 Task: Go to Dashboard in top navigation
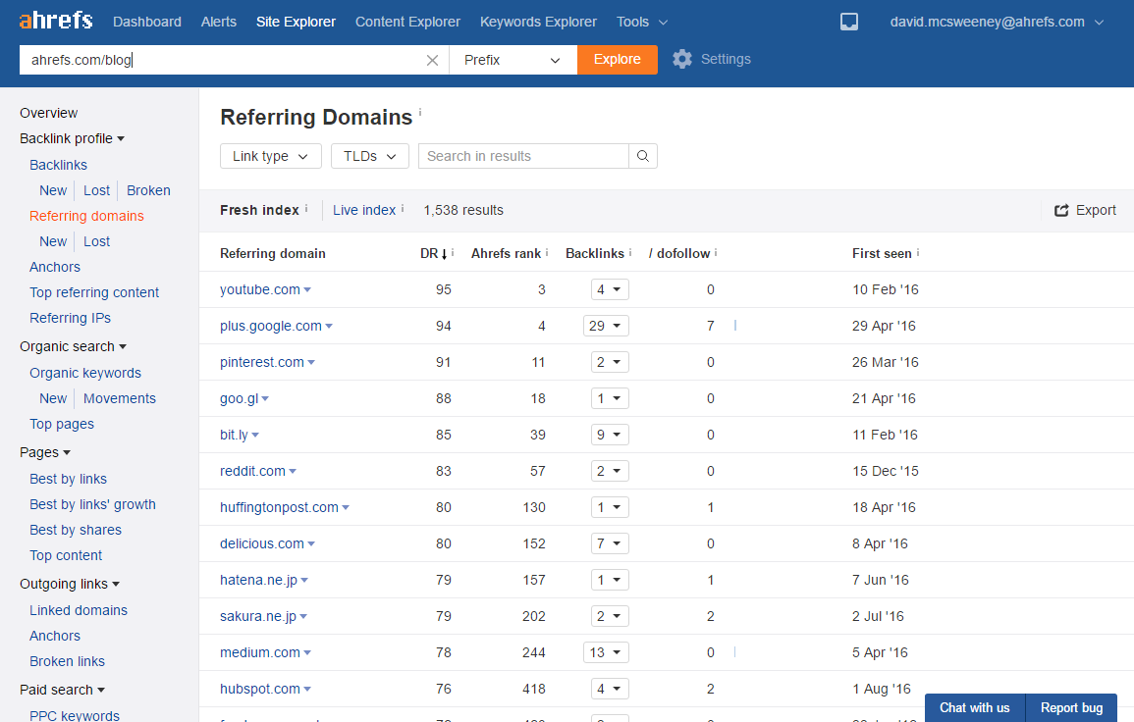(147, 22)
